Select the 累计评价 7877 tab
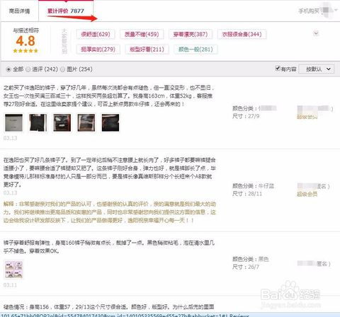The width and height of the screenshot is (340, 317). [x=66, y=11]
